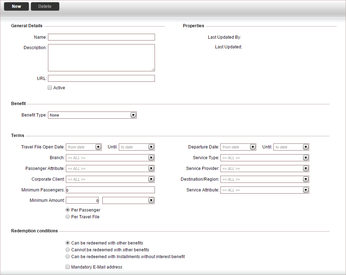The image size is (346, 275).
Task: Open Departure Date from-date picker
Action: click(253, 147)
